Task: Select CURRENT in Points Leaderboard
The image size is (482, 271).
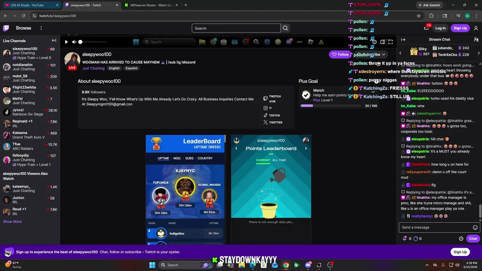Action: pos(263,160)
